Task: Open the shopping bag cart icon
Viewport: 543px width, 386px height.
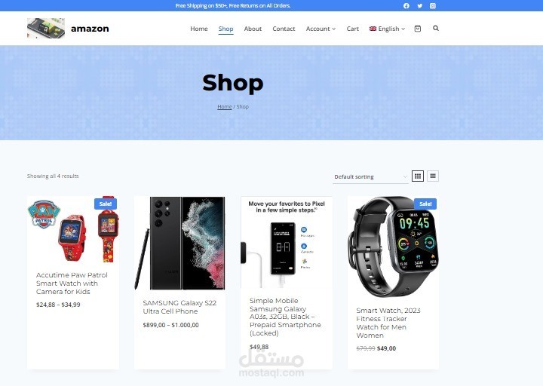Action: [418, 29]
